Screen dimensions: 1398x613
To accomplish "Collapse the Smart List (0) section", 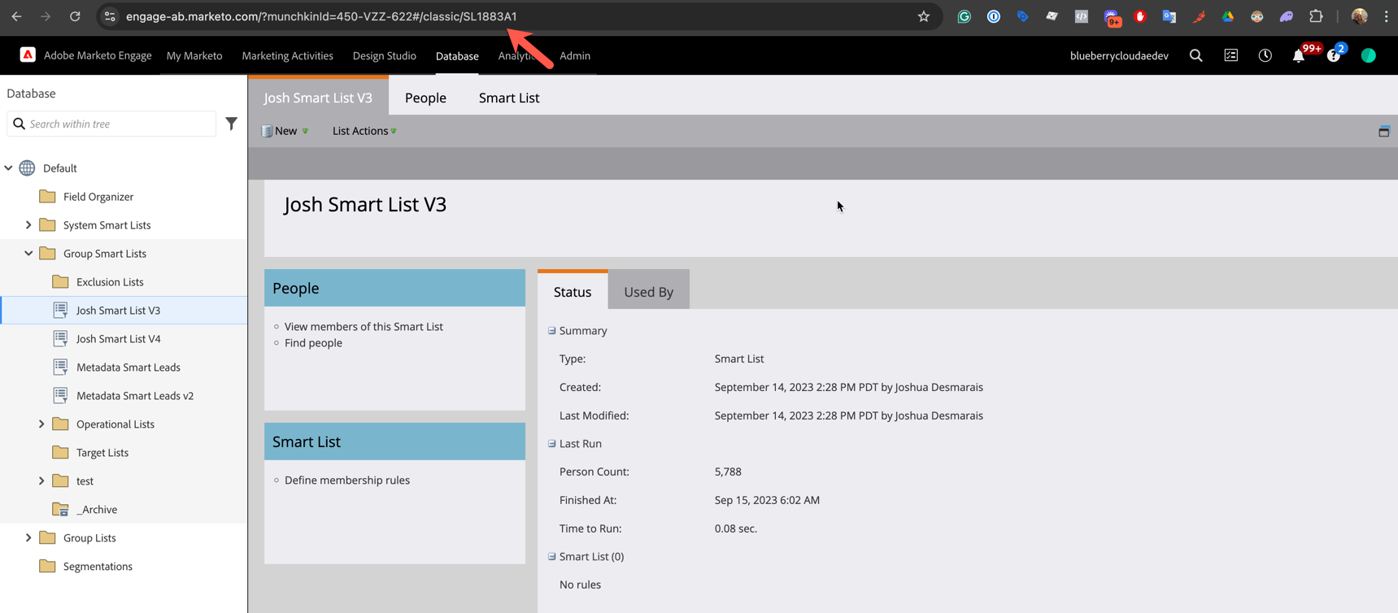I will [x=552, y=557].
